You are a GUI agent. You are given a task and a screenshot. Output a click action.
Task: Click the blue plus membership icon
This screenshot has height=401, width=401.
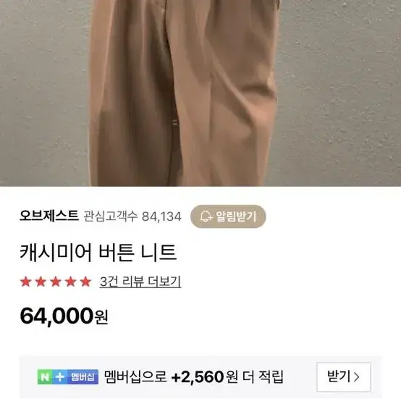click(60, 376)
